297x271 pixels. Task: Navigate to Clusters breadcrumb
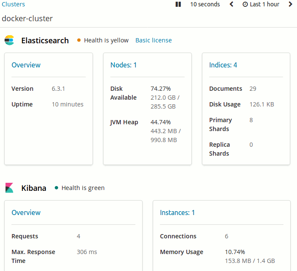click(x=14, y=4)
